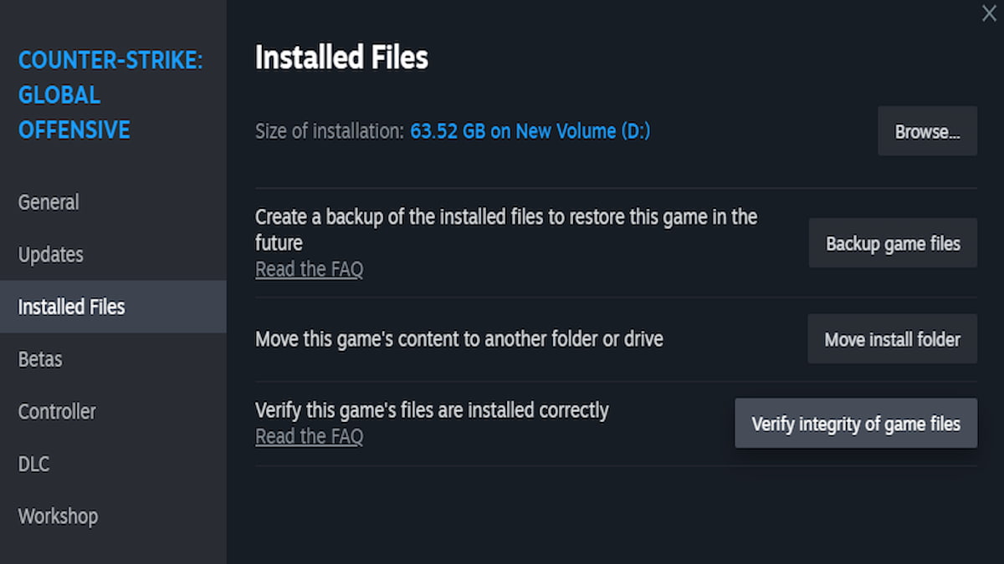
Task: Click the Move this game's content description
Action: (x=458, y=339)
